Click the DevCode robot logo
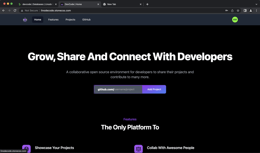Image resolution: width=260 pixels, height=153 pixels. coord(25,20)
